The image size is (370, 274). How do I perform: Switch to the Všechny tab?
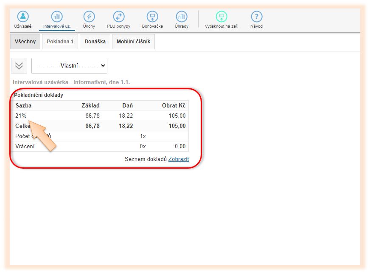pyautogui.click(x=25, y=42)
